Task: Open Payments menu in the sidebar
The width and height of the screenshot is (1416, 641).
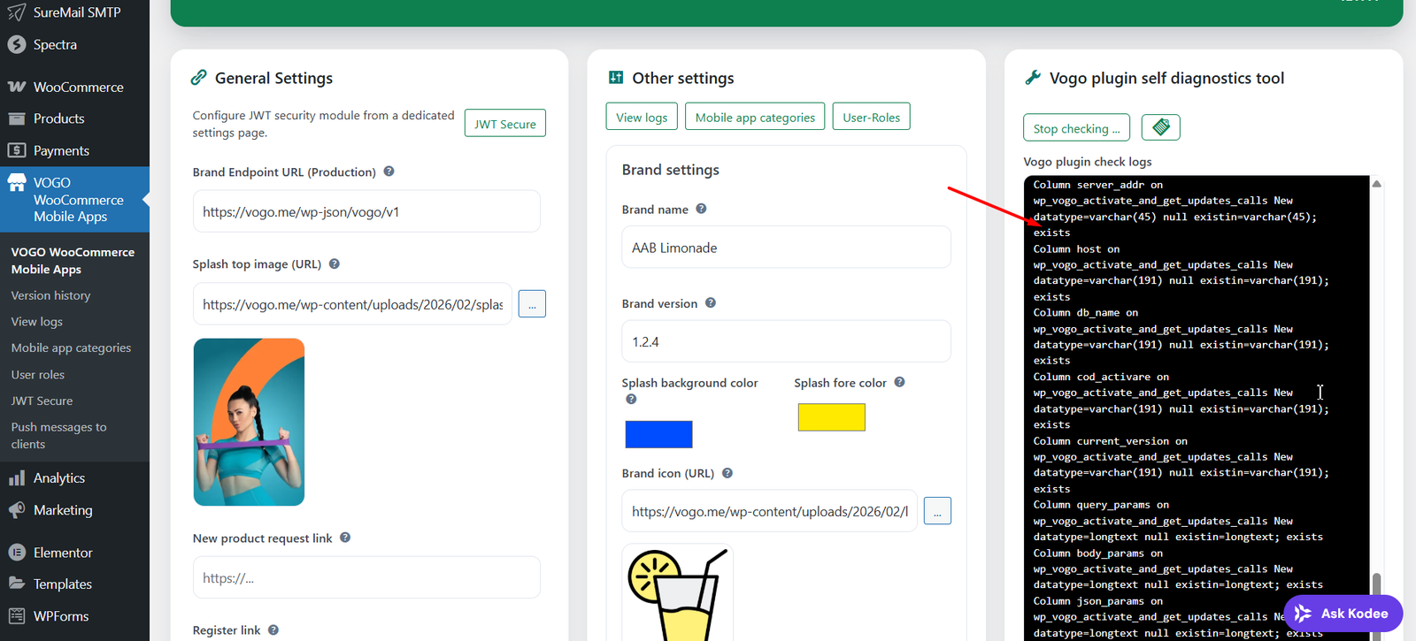Action: click(74, 150)
